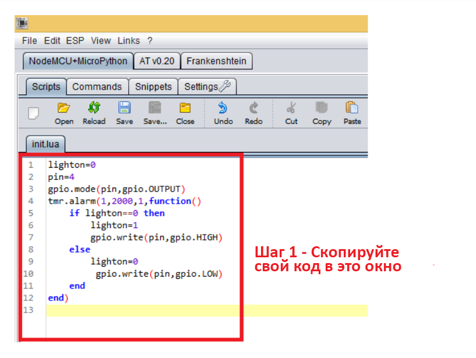The image size is (476, 358).
Task: Switch to the Frankenshtein tab
Action: (217, 61)
